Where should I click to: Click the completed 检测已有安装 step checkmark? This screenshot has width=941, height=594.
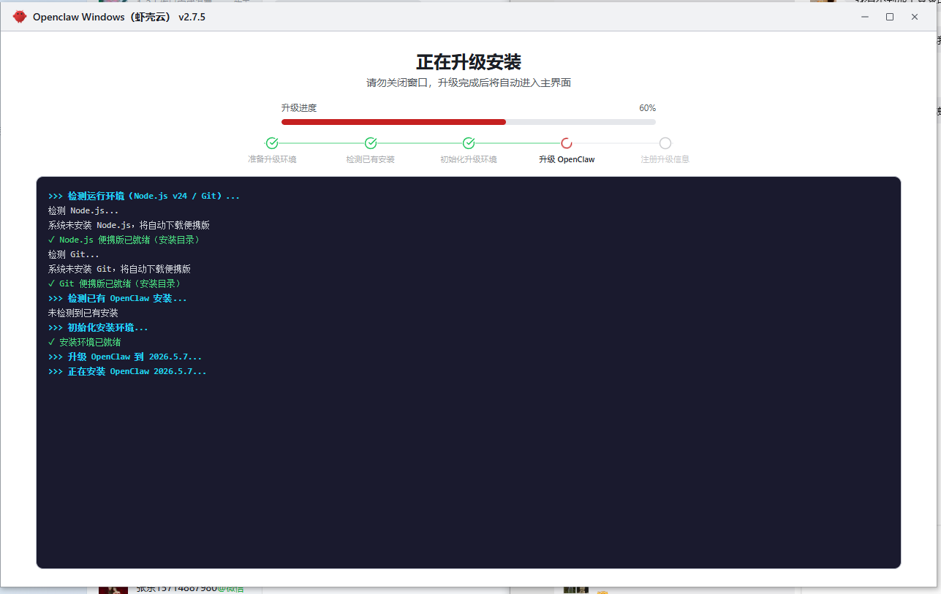[371, 143]
